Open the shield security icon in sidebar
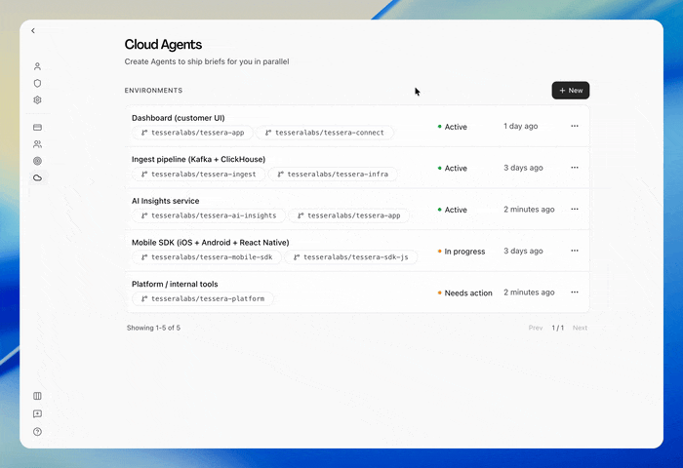683x468 pixels. pos(37,83)
